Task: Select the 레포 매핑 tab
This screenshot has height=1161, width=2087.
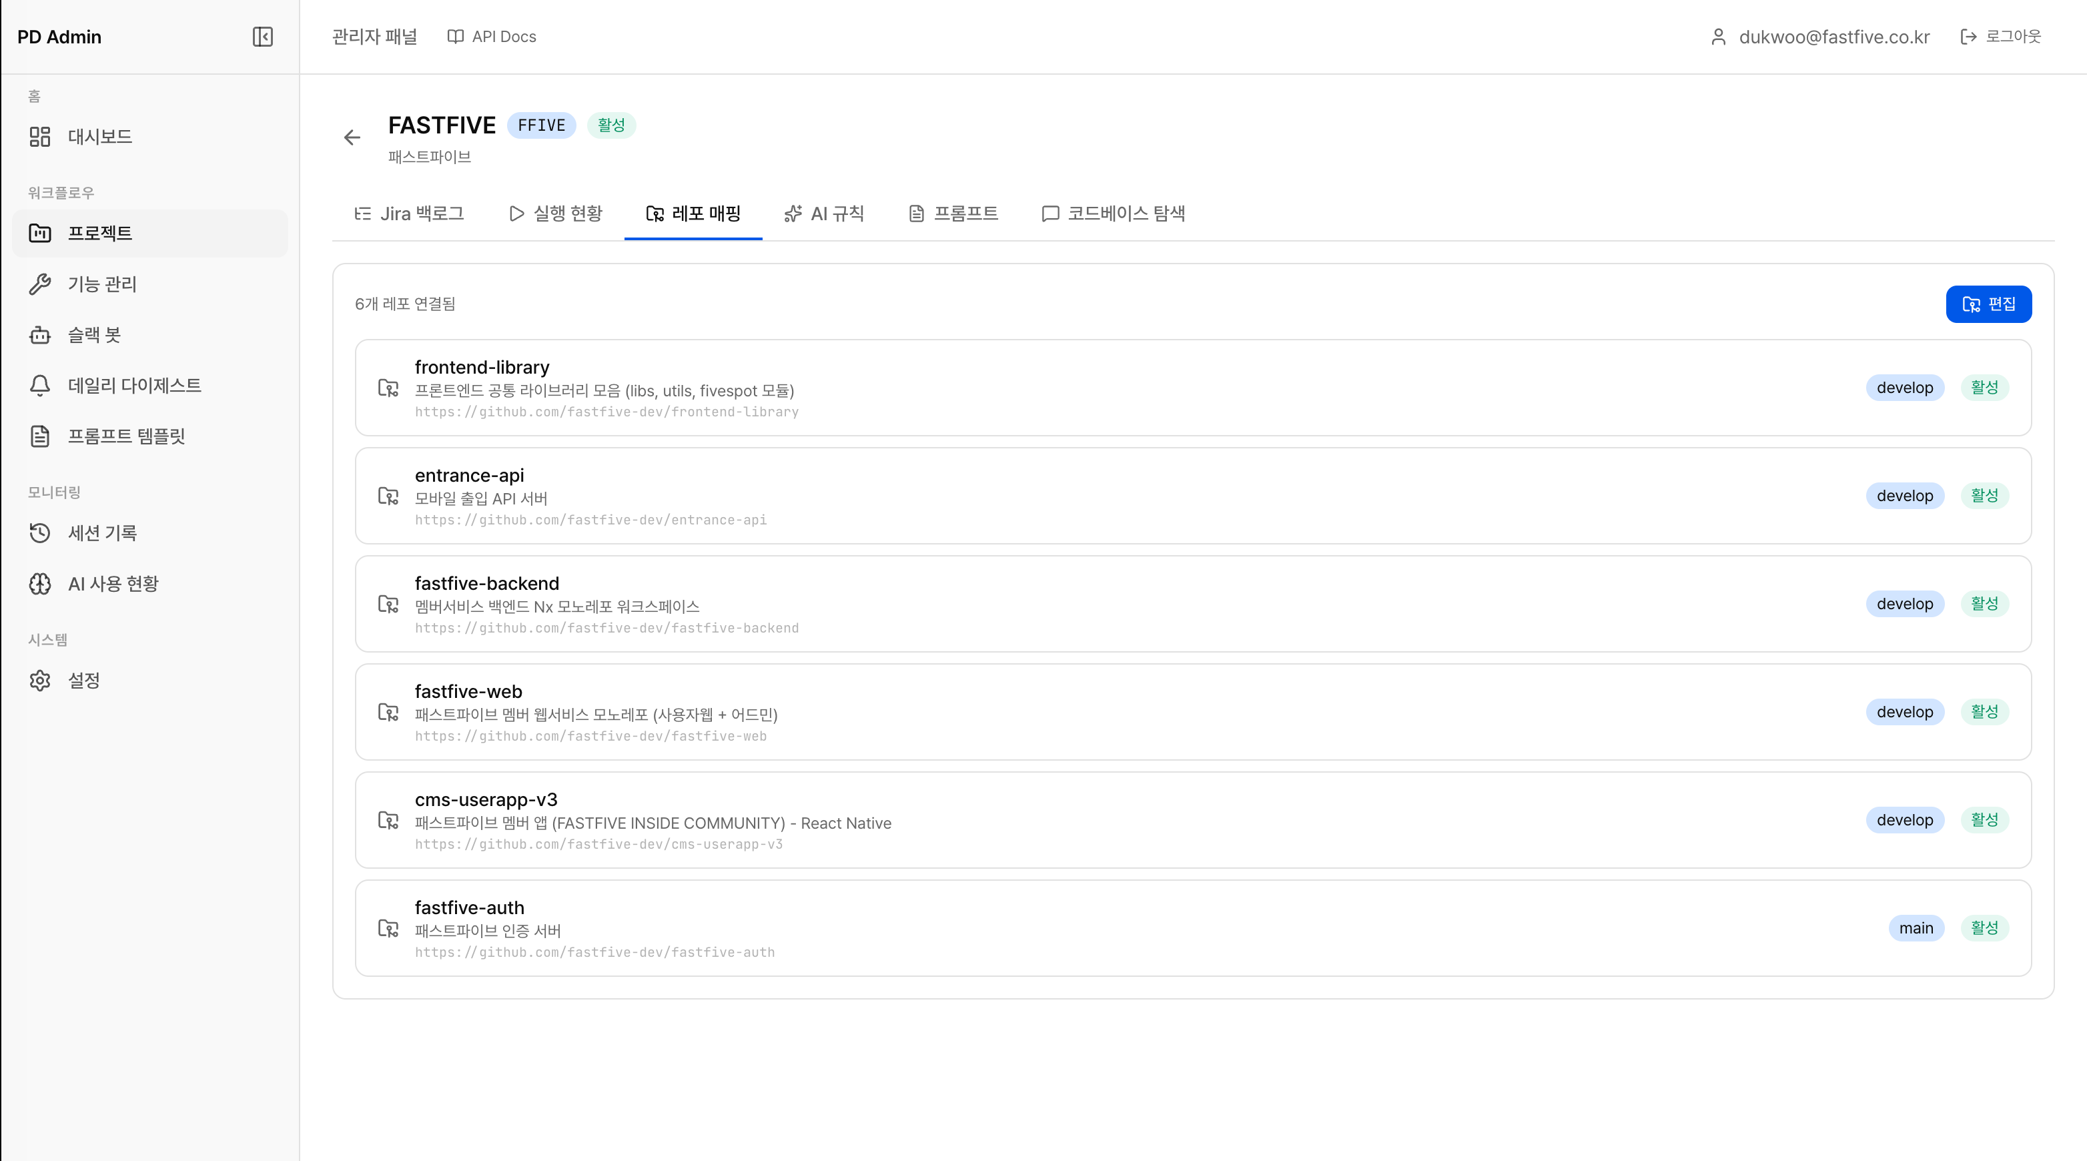Action: pos(693,213)
